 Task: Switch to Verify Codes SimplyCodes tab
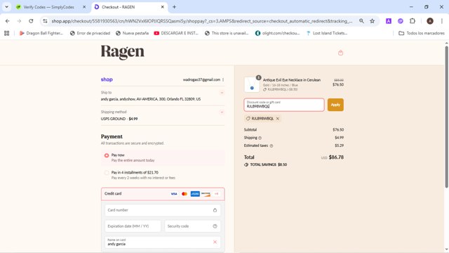pos(48,7)
